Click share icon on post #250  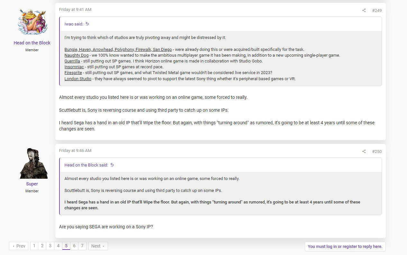tap(364, 151)
